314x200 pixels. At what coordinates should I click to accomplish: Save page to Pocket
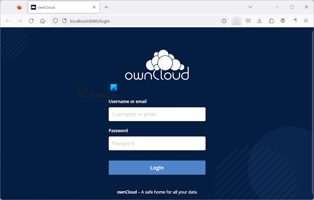pos(248,21)
